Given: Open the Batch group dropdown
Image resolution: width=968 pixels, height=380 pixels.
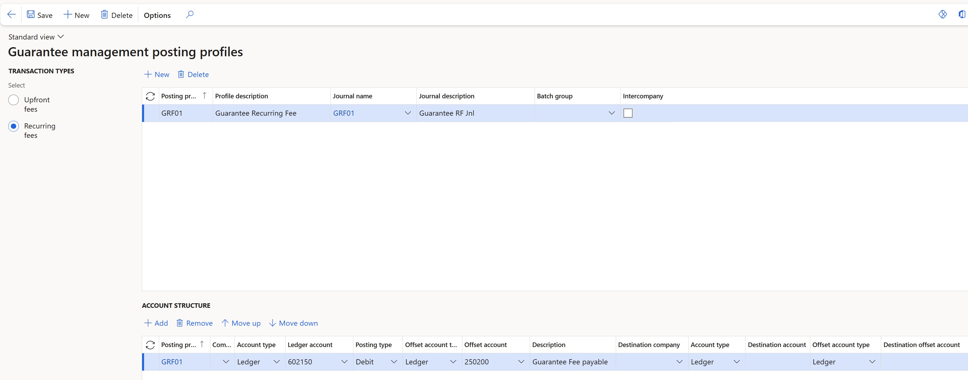Looking at the screenshot, I should pos(611,113).
